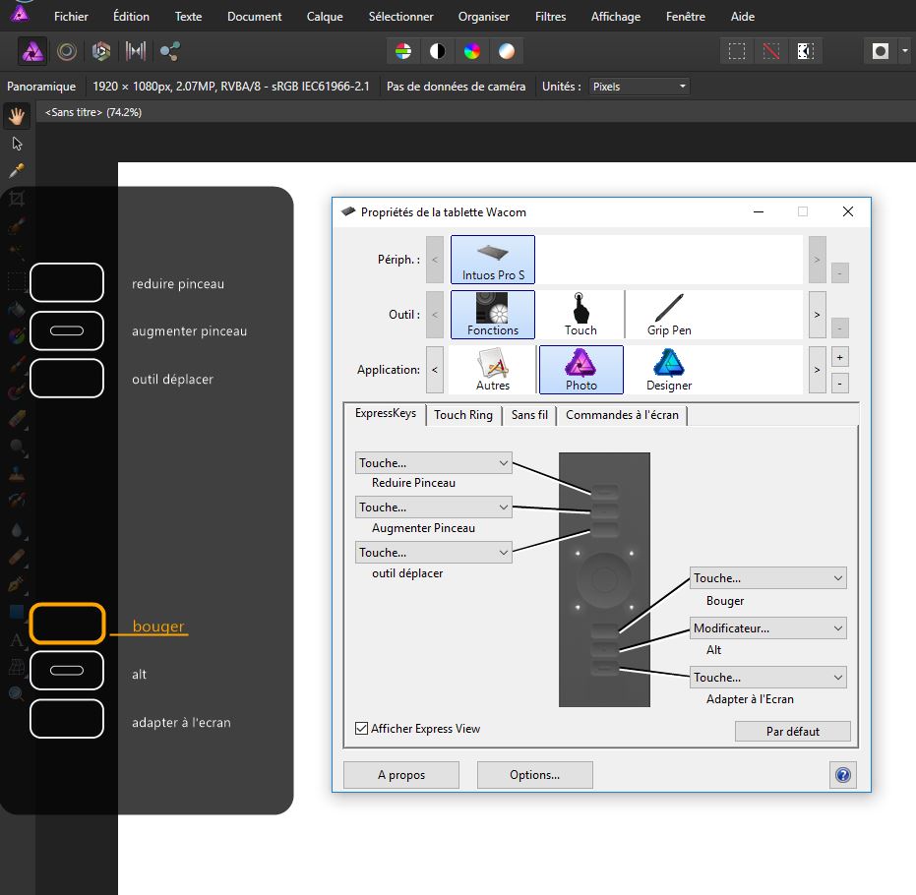Open the Wacom help icon
916x895 pixels.
pos(843,775)
